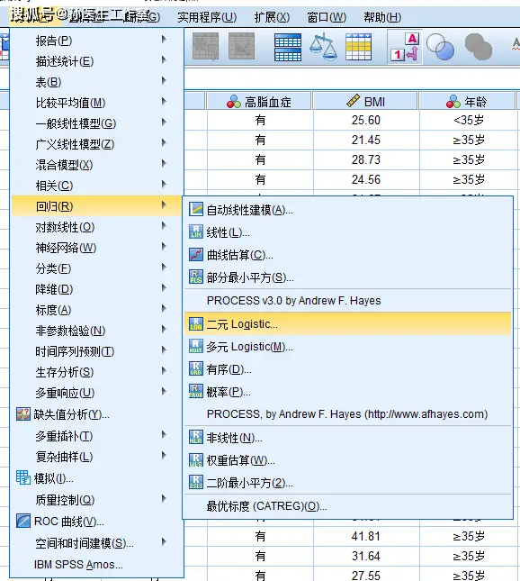520x581 pixels.
Task: Expand the 混合模型(X) submenu arrow
Action: [x=164, y=164]
